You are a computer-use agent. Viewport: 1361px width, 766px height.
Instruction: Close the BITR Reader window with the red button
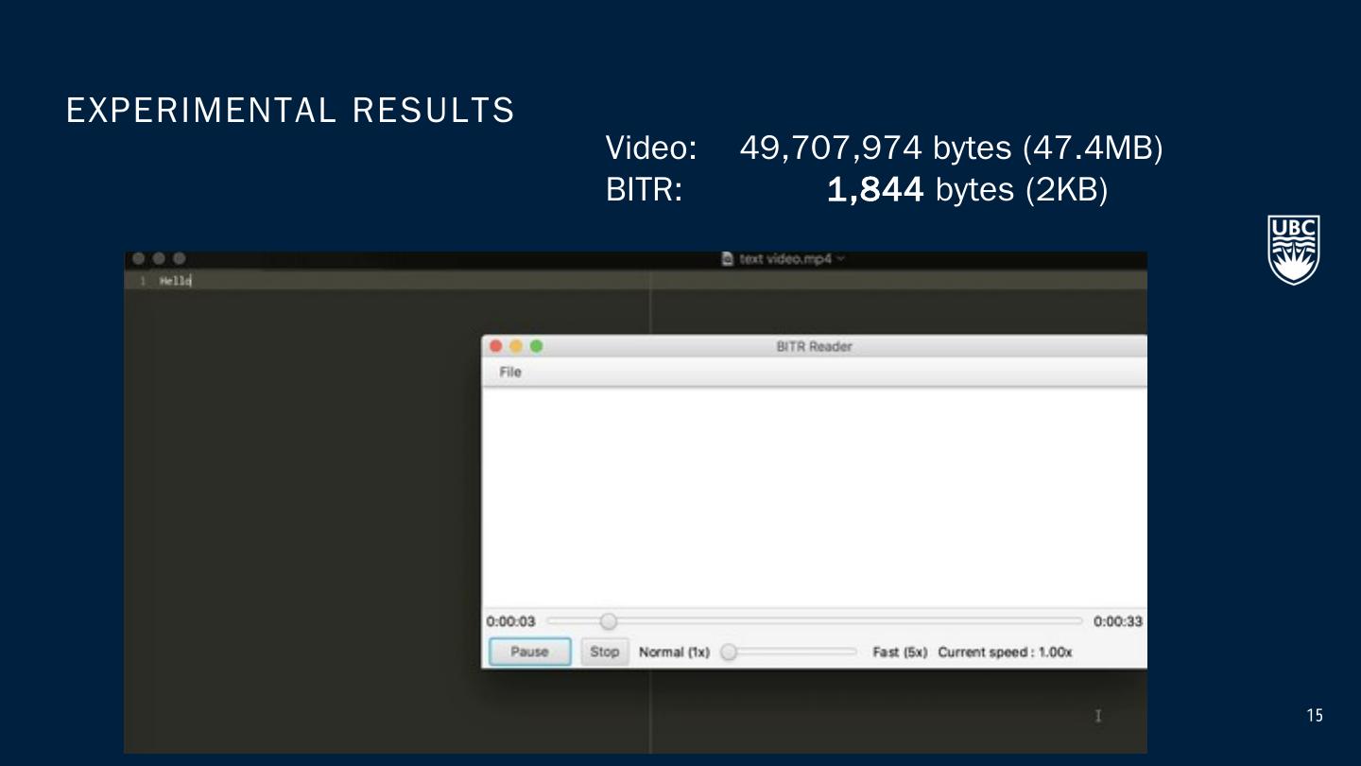[495, 346]
